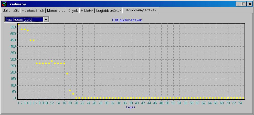Click the data point at step 4
Screen dimensions: 254x115
point(28,30)
